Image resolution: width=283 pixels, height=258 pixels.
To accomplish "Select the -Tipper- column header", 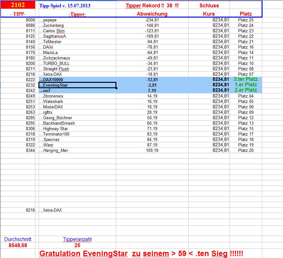I will pyautogui.click(x=76, y=14).
